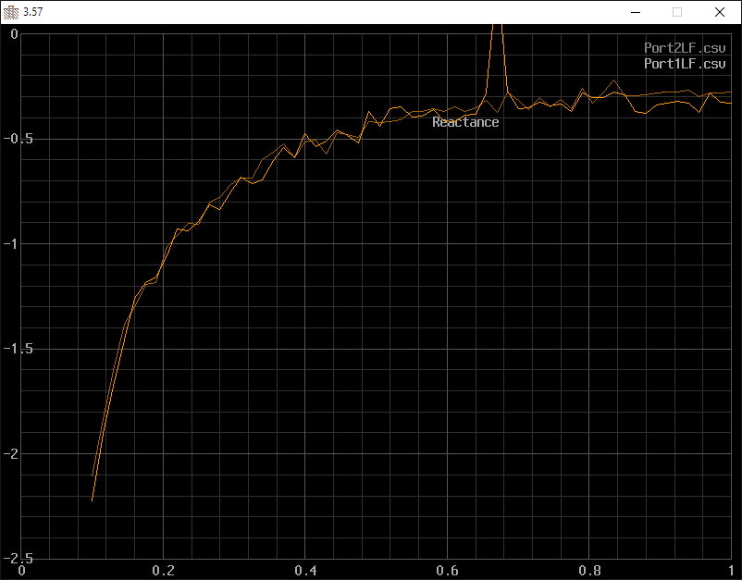
Task: Click the 0.6 x-axis label
Action: coord(447,571)
